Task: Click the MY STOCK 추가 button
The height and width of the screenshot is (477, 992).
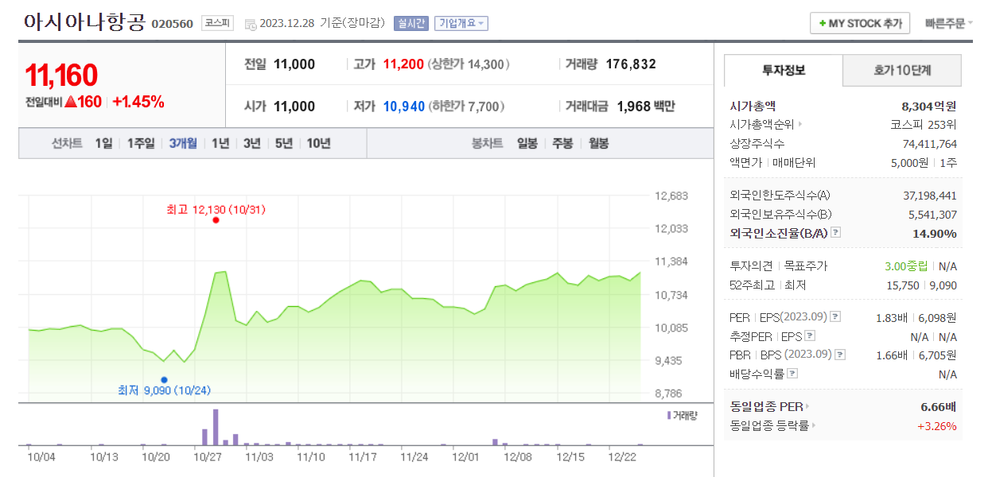Action: click(x=859, y=23)
